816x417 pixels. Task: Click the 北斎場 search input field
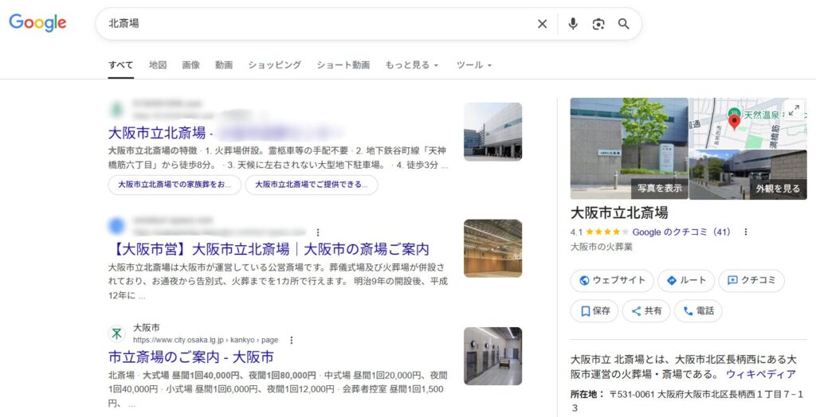pyautogui.click(x=317, y=24)
